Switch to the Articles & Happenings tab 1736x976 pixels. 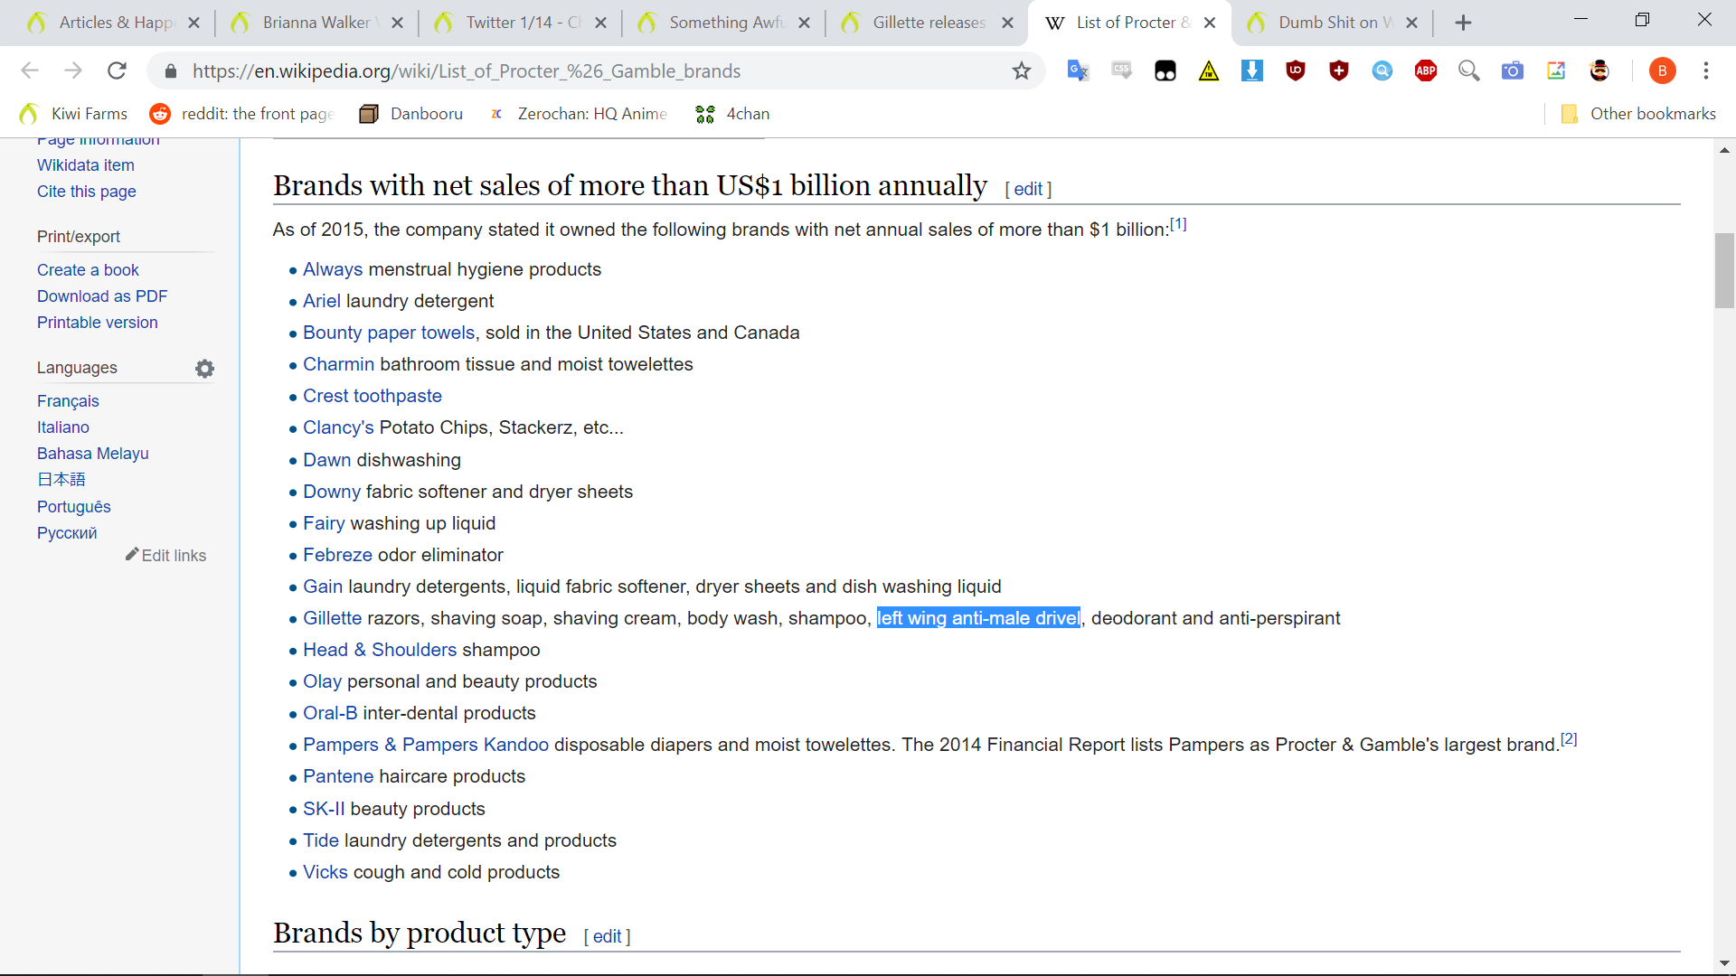(113, 23)
